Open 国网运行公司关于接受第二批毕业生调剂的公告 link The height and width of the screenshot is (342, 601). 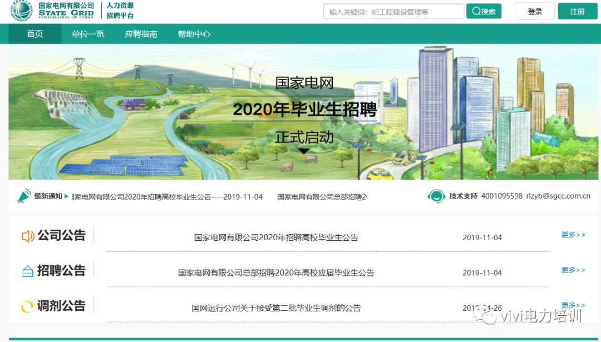click(276, 308)
